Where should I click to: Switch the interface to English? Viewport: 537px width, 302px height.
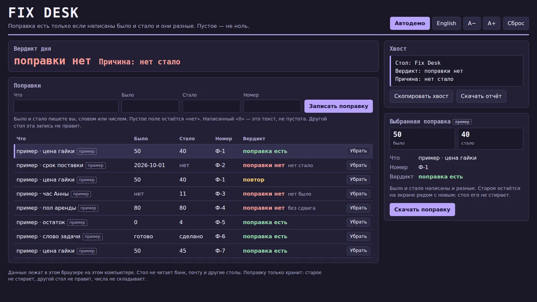coord(446,23)
